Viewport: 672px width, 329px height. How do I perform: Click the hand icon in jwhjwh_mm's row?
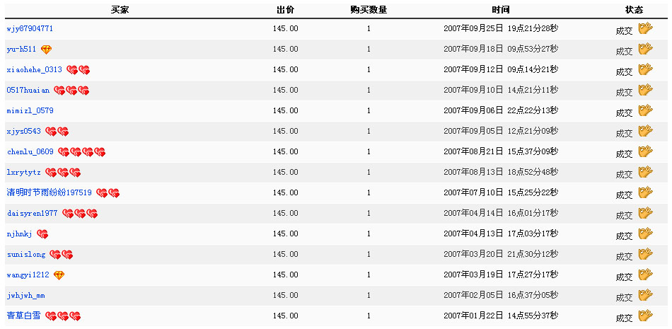coord(645,295)
